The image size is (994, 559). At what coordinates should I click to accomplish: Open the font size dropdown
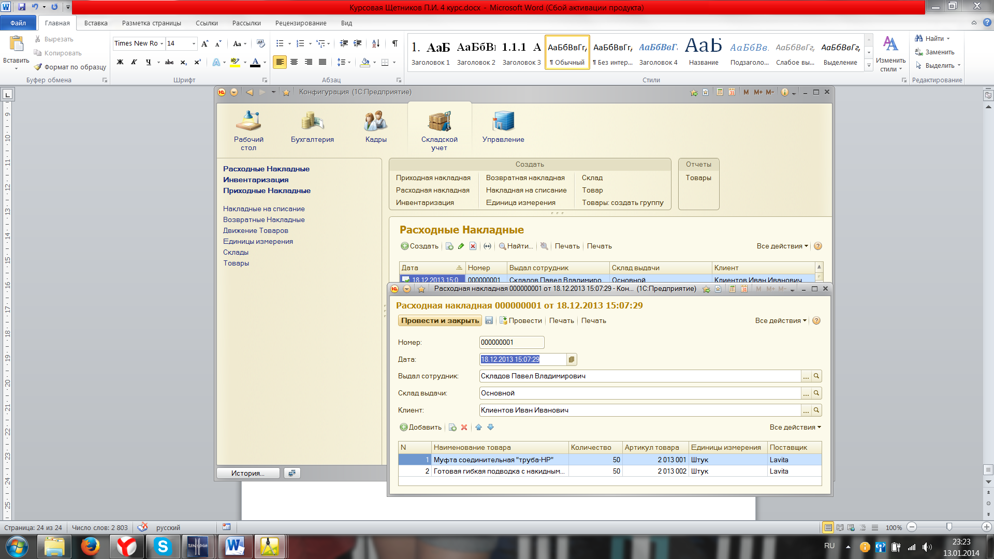(194, 43)
